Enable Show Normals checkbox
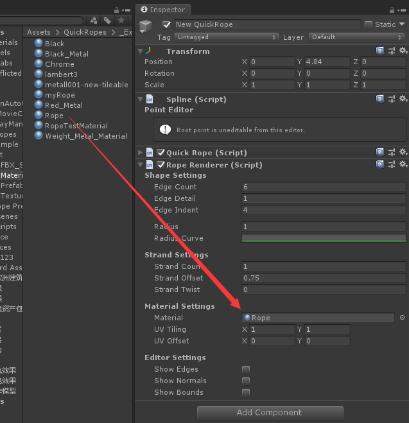 (246, 381)
